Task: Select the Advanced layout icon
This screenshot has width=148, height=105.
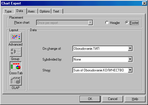Action: [16, 37]
